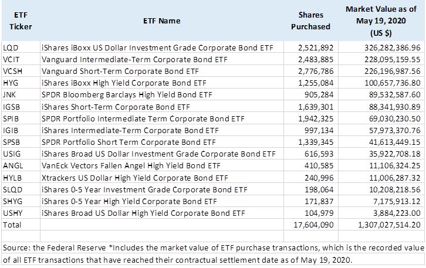Image resolution: width=426 pixels, height=268 pixels.
Task: Select the LQD ticker cell
Action: point(21,48)
